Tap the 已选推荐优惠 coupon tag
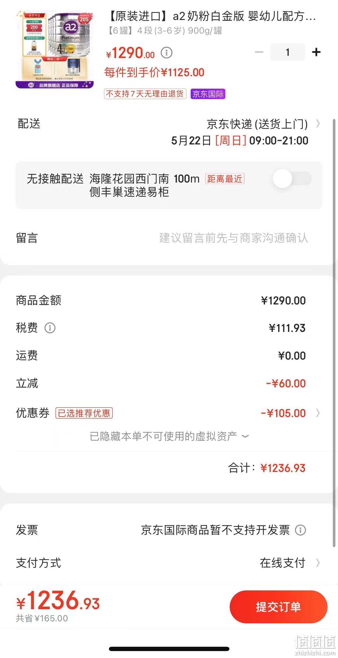The width and height of the screenshot is (338, 658). pos(84,413)
